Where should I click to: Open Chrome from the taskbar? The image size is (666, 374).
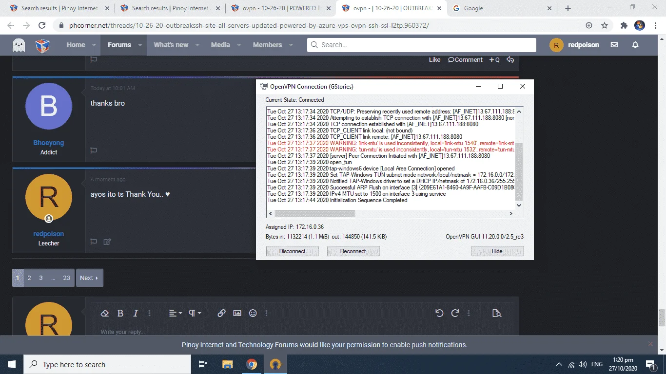pyautogui.click(x=252, y=364)
